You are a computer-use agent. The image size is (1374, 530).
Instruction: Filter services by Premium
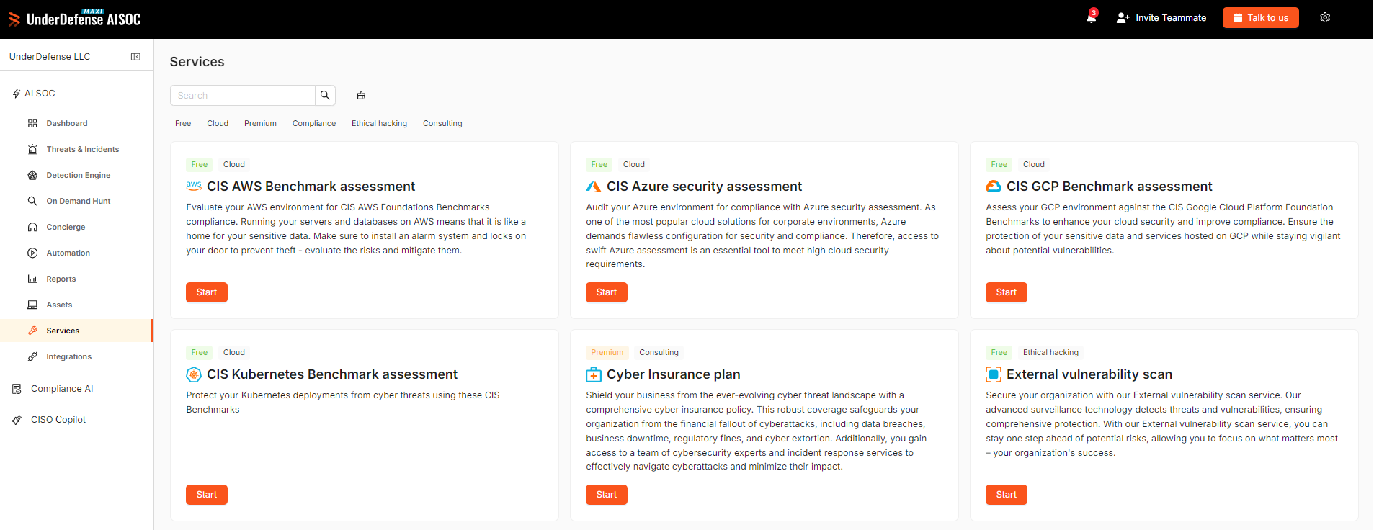260,123
